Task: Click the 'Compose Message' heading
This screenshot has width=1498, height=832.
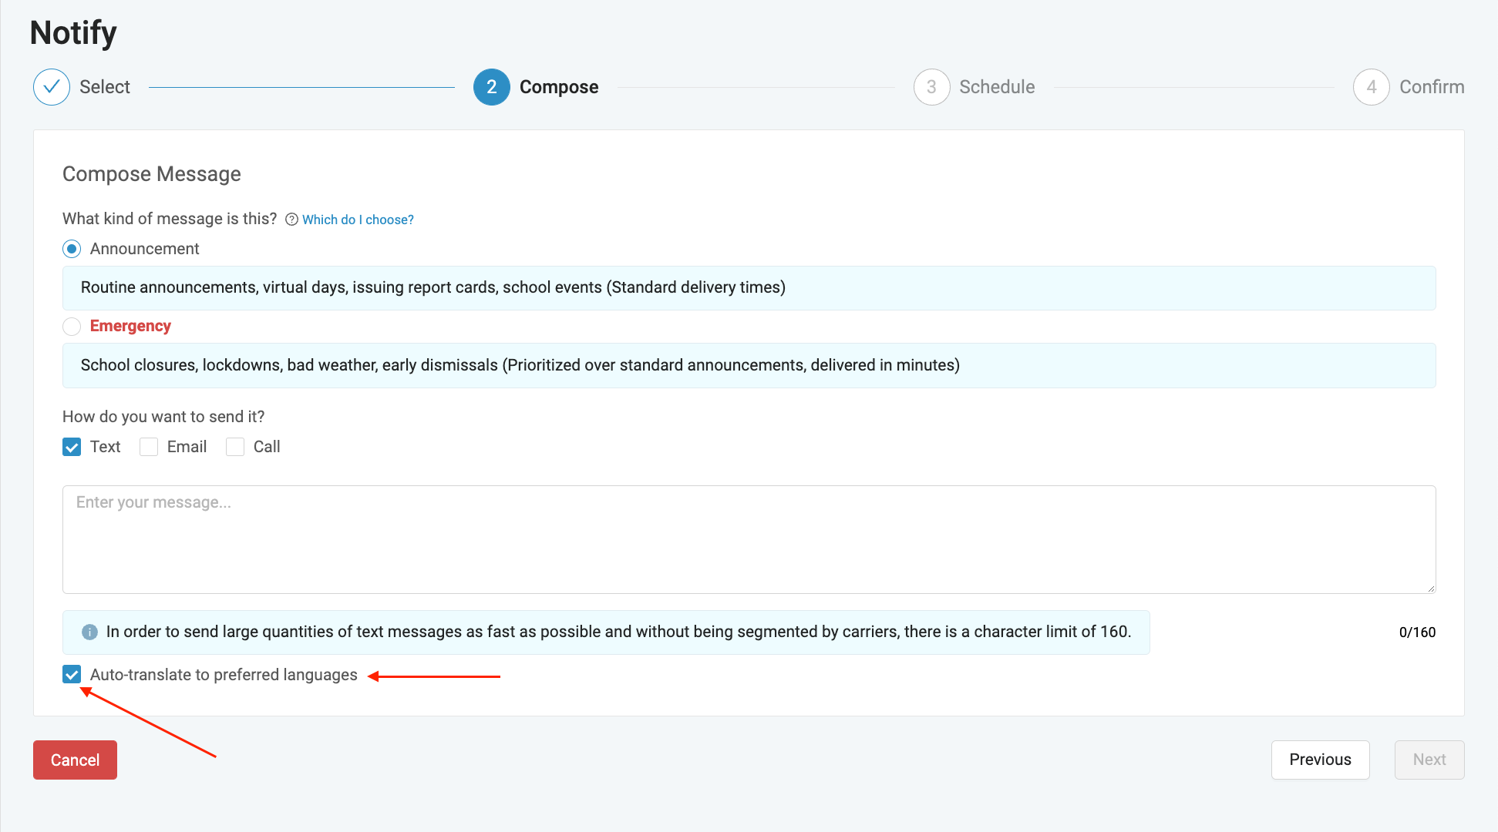Action: click(152, 174)
